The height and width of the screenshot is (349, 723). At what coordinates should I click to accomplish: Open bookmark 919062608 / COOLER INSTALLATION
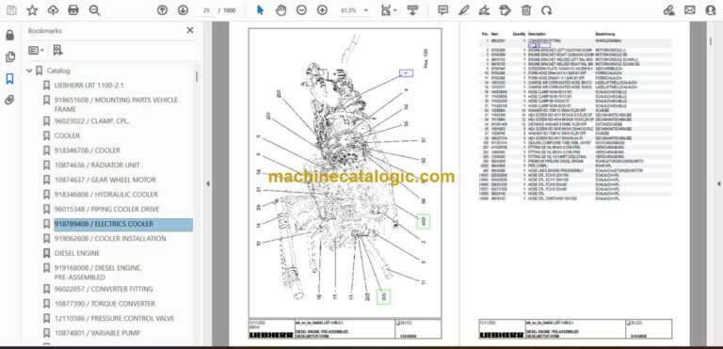(x=110, y=239)
